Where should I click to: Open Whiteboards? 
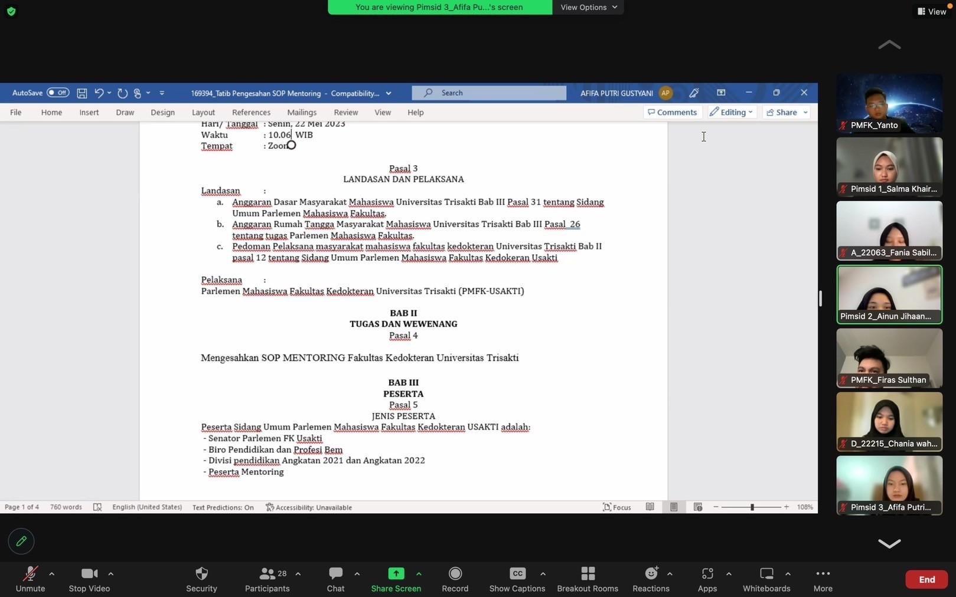(x=766, y=579)
